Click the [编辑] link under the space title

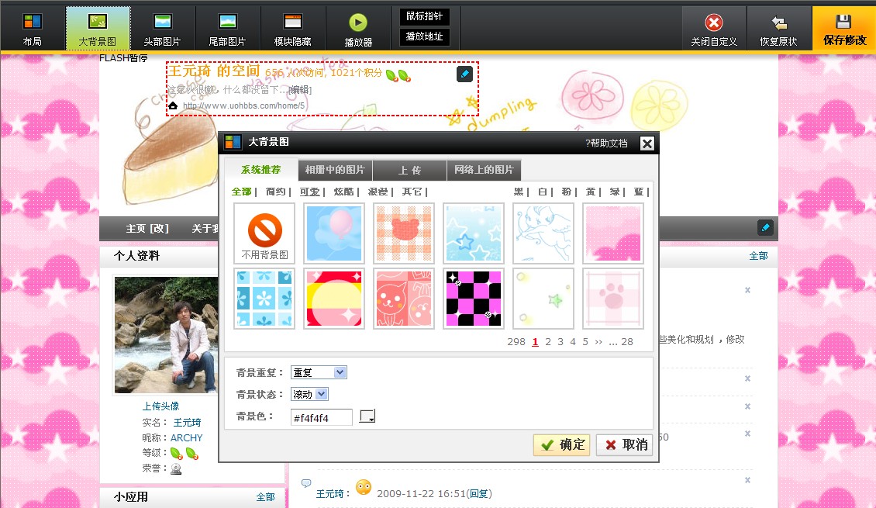tap(300, 89)
